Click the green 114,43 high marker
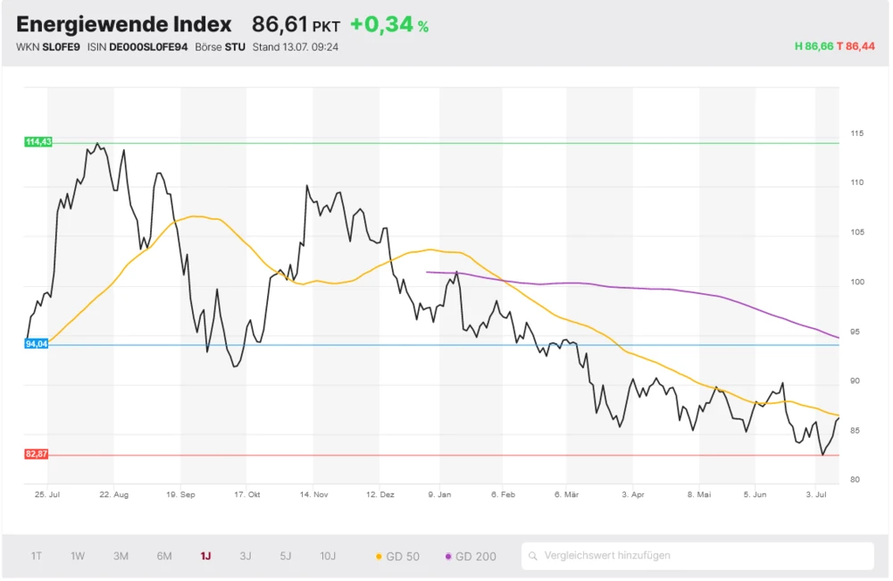 [38, 142]
